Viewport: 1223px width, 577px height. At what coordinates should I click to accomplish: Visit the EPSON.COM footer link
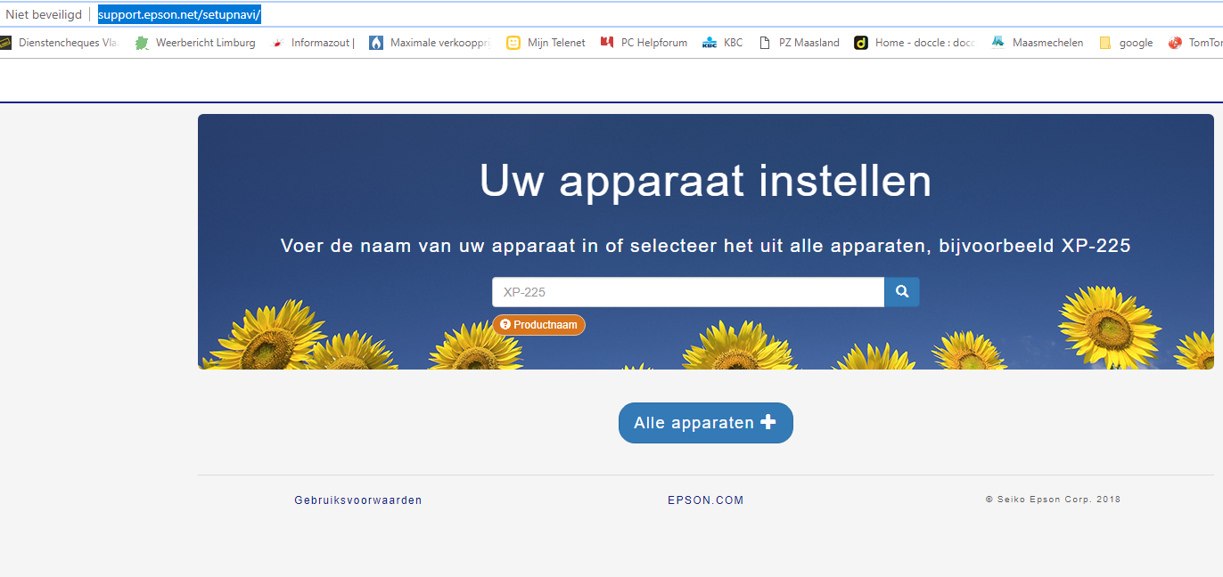pos(705,500)
